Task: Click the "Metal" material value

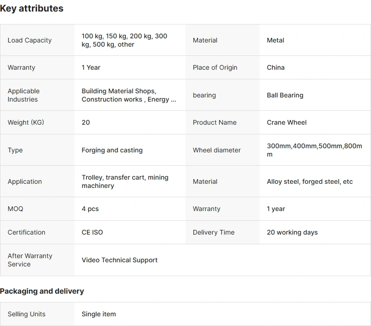Action: (x=275, y=40)
